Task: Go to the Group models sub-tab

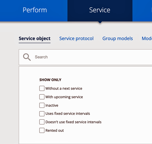Action: (x=118, y=39)
